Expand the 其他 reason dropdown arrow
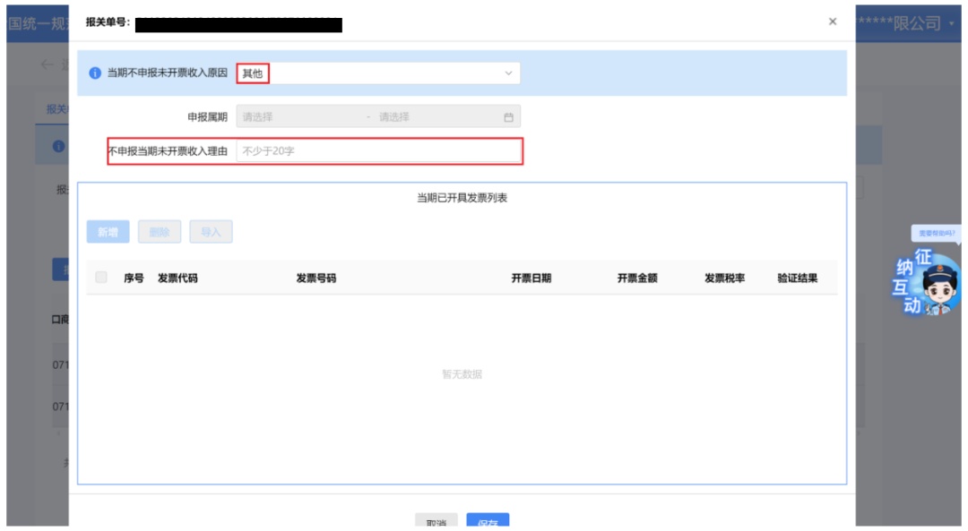The width and height of the screenshot is (968, 531). coord(508,73)
